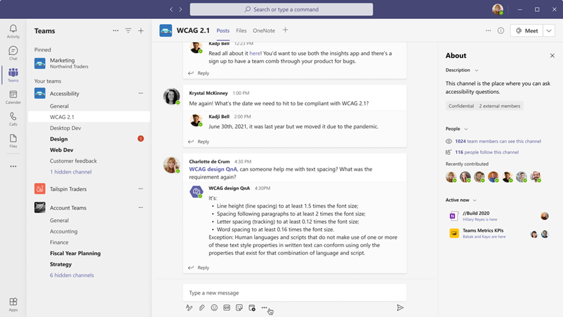
Task: Select the Desktop Dev channel
Action: coord(65,128)
